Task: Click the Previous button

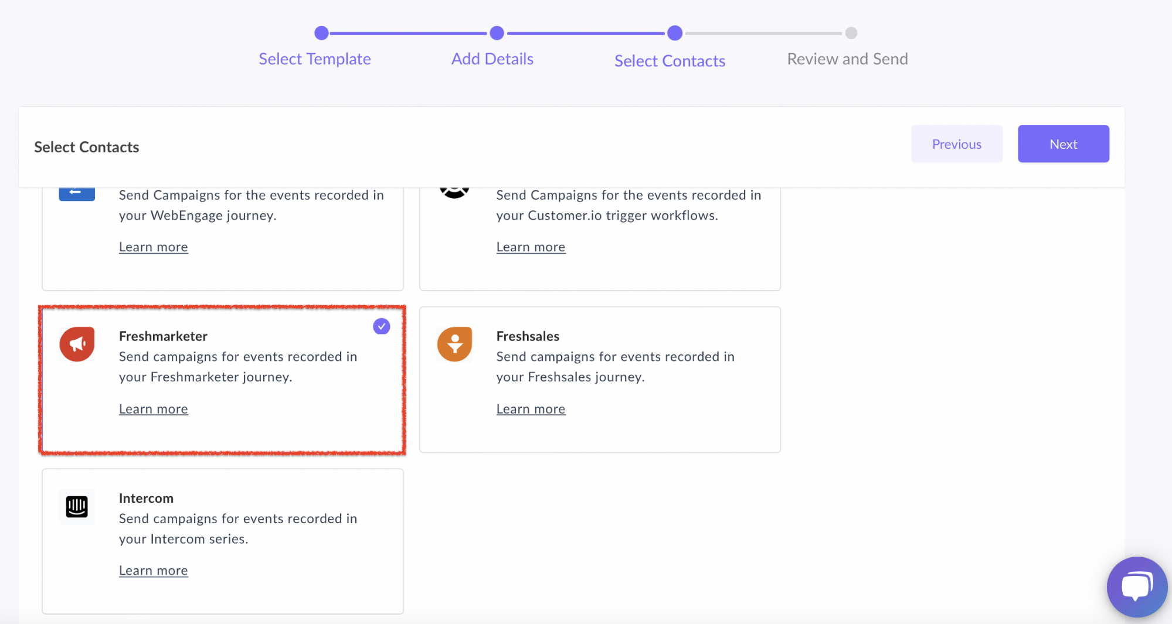Action: [x=956, y=144]
